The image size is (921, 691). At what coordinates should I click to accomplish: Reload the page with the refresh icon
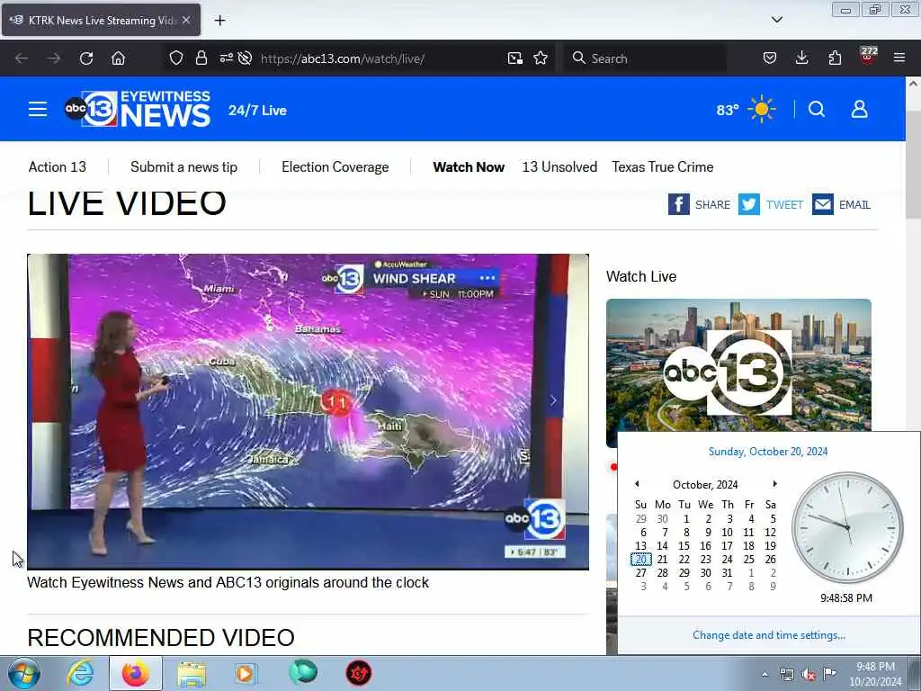coord(86,58)
